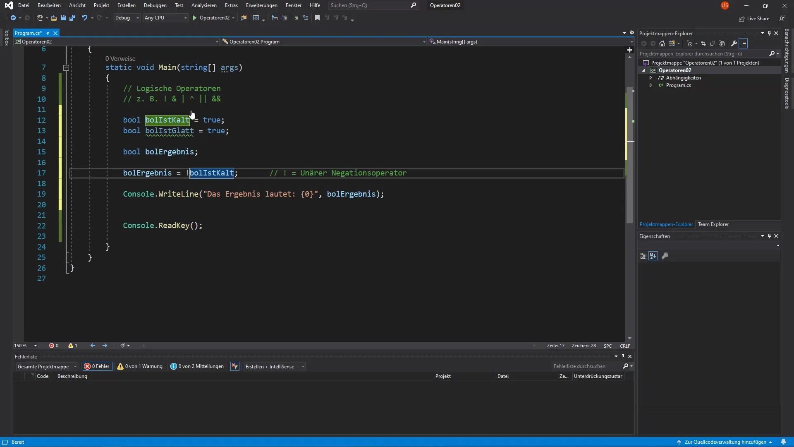Toggle the preview selected items button
Screen dimensions: 794x447
743,43
